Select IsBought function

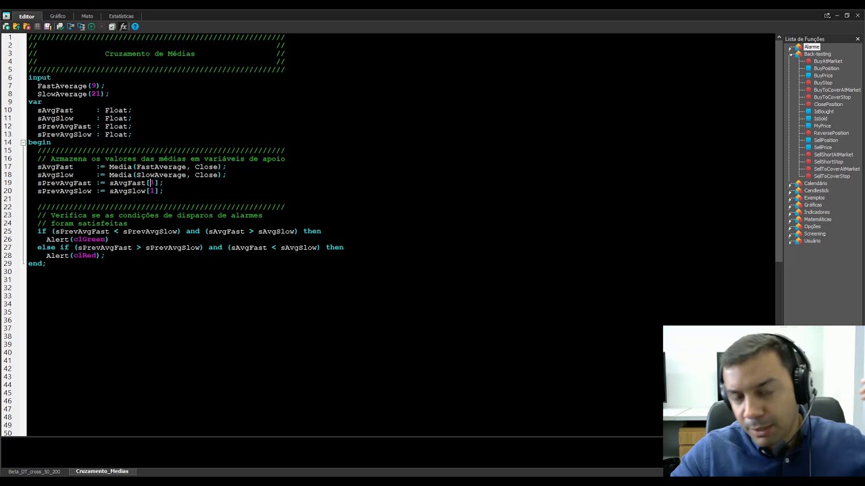coord(824,111)
